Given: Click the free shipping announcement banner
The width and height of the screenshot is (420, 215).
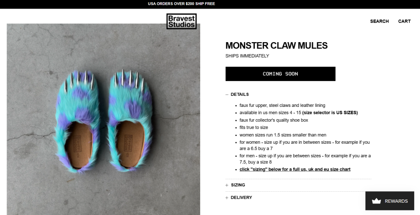Looking at the screenshot, I should pyautogui.click(x=181, y=4).
